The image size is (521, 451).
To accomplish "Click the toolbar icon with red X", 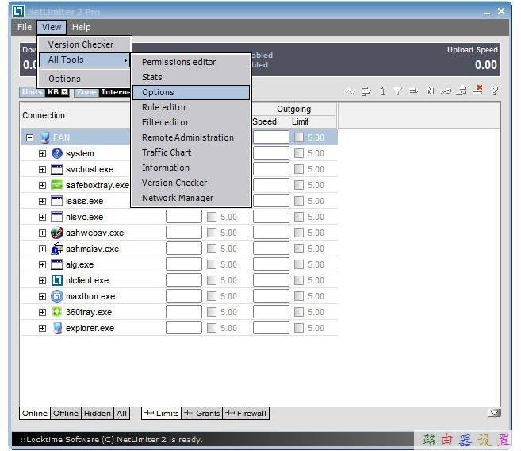I will (478, 91).
